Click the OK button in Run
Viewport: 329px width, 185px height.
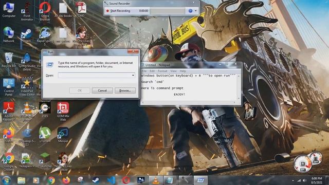(80, 90)
